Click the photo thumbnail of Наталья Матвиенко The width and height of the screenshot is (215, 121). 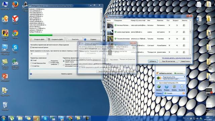tap(110, 25)
